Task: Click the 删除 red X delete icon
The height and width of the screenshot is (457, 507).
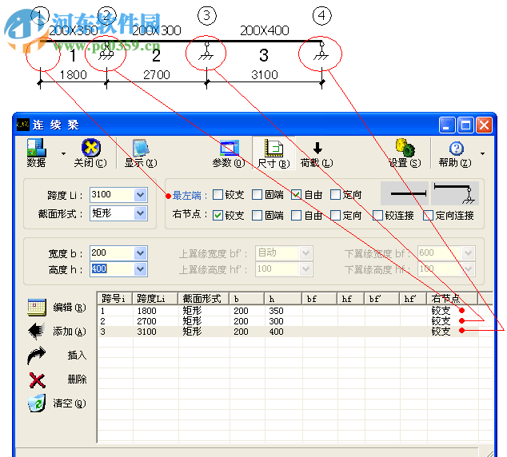Action: (37, 380)
